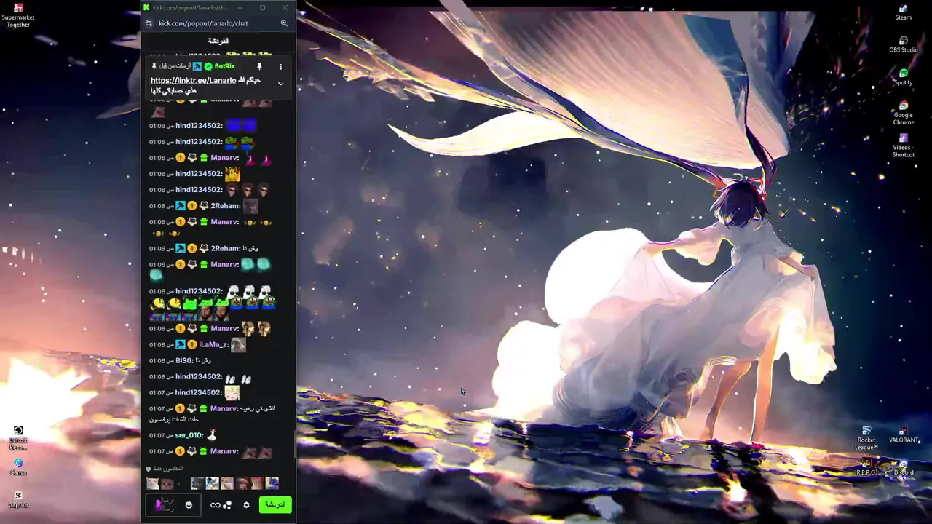Click username BIS0 in chat
This screenshot has height=524, width=932.
click(x=183, y=361)
